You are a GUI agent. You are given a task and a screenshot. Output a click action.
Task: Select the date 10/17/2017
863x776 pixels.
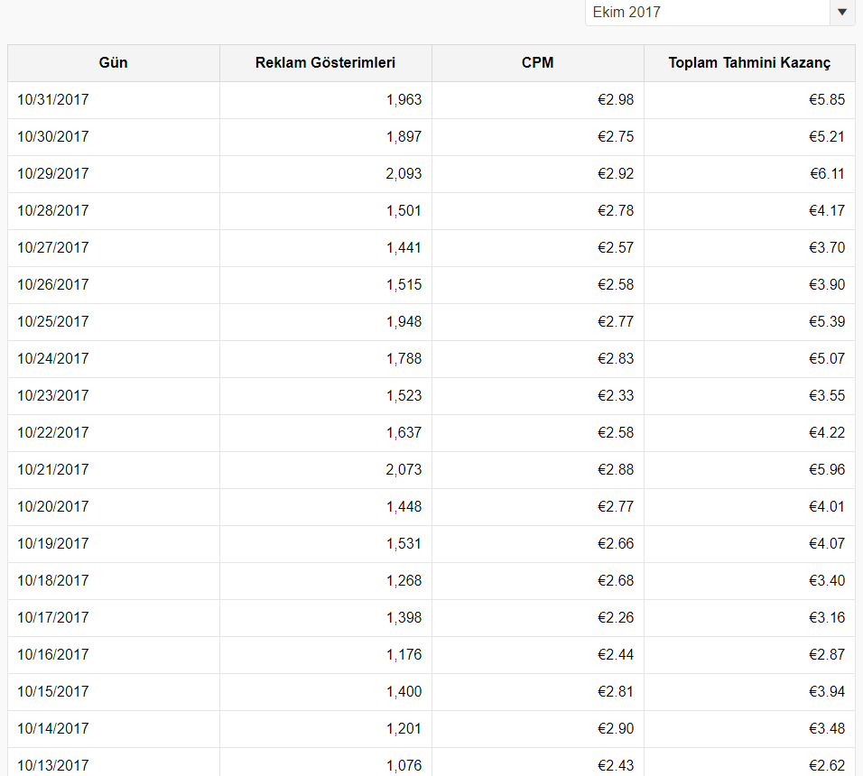pyautogui.click(x=53, y=617)
